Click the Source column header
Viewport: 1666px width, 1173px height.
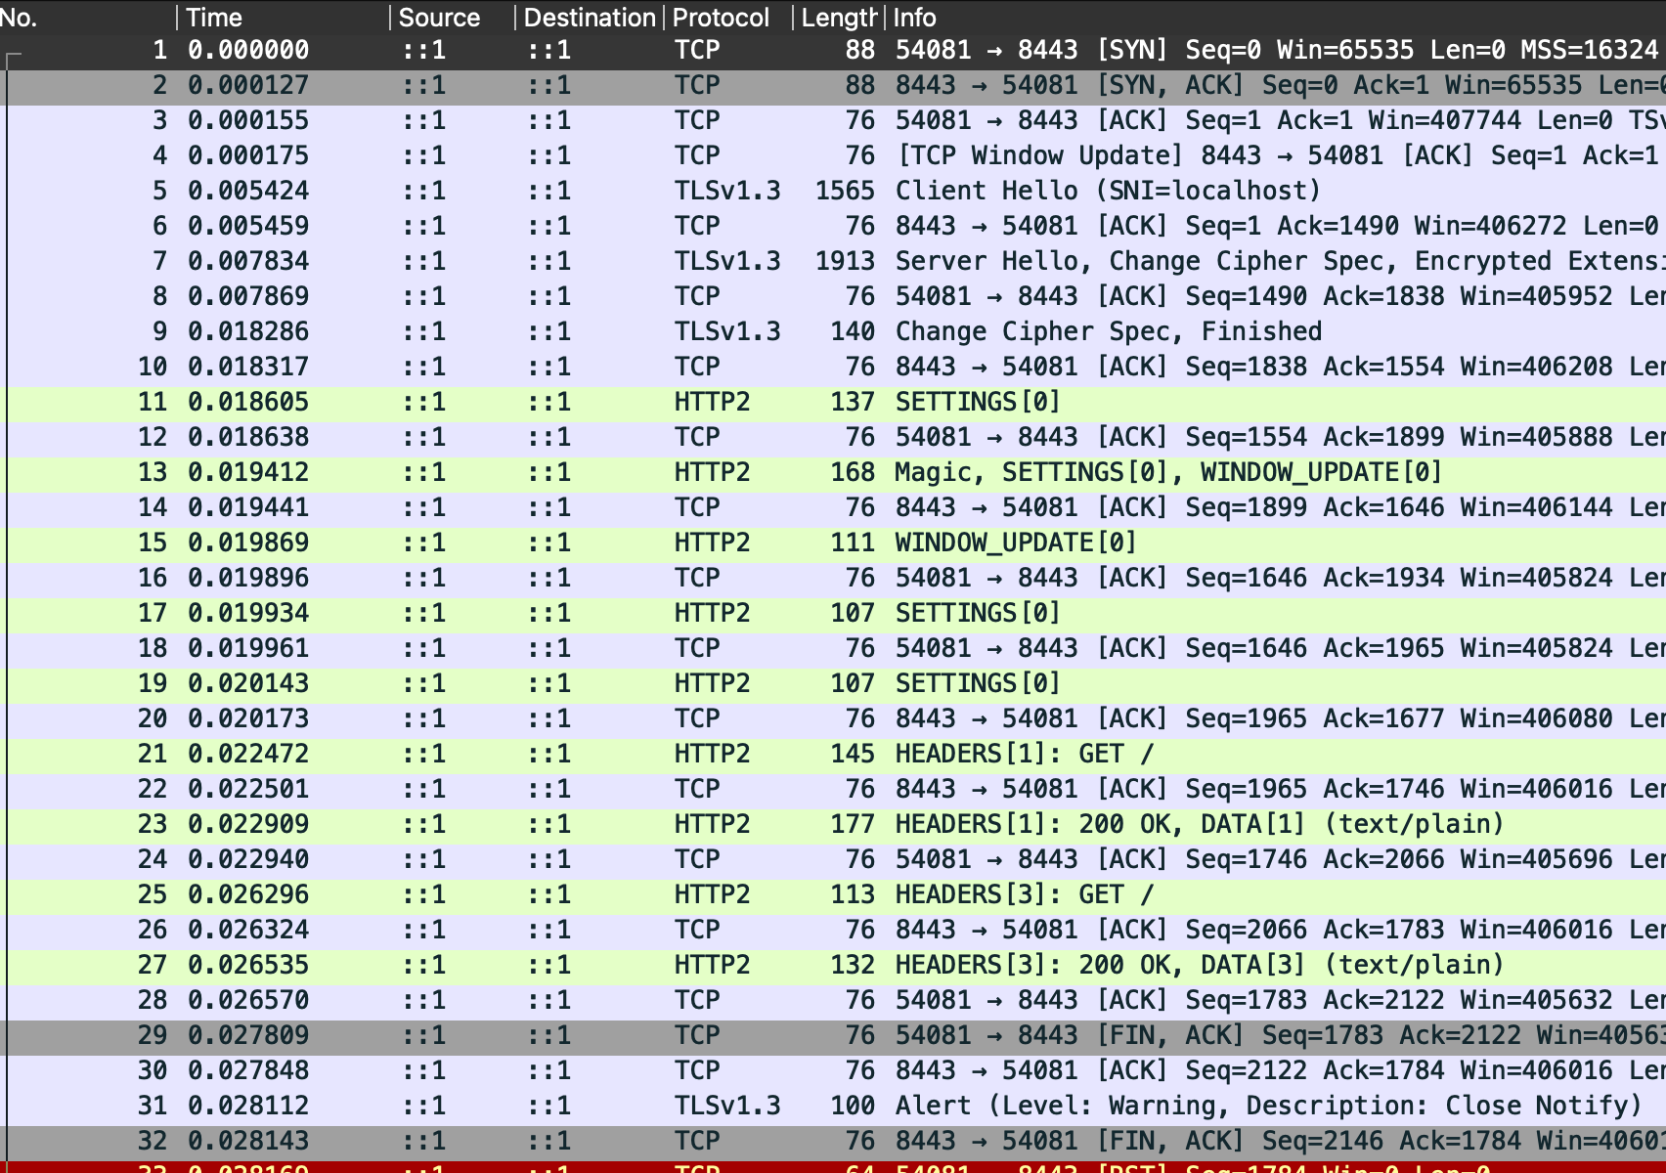453,17
